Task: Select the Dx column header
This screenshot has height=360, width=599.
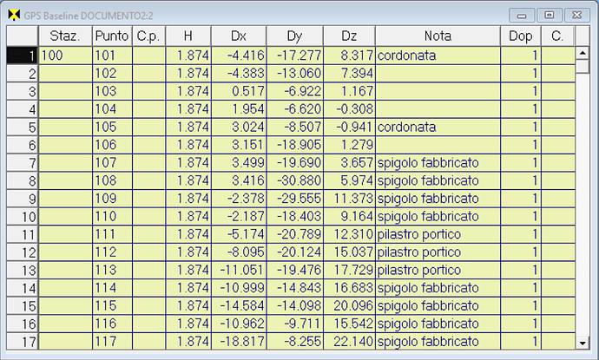Action: click(239, 36)
